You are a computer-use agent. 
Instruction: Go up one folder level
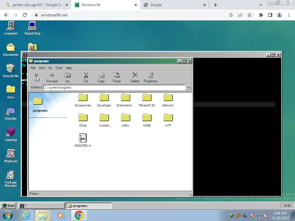tap(67, 78)
